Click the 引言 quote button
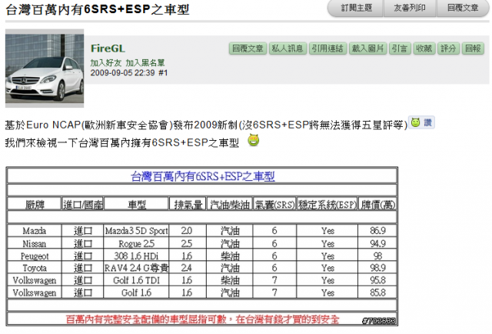492x334 pixels. (400, 48)
